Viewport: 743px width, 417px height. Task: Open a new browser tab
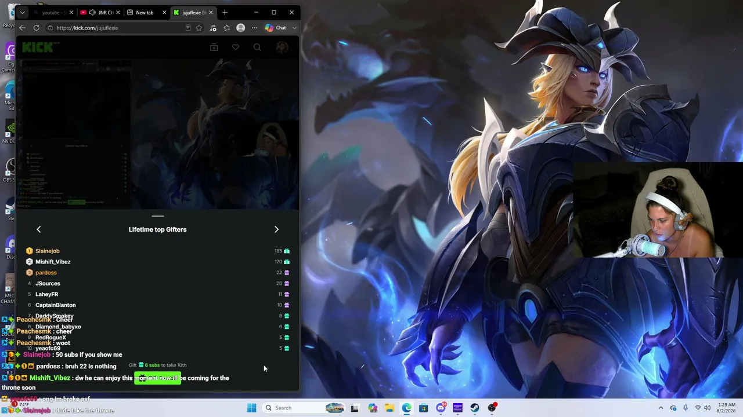pyautogui.click(x=225, y=12)
